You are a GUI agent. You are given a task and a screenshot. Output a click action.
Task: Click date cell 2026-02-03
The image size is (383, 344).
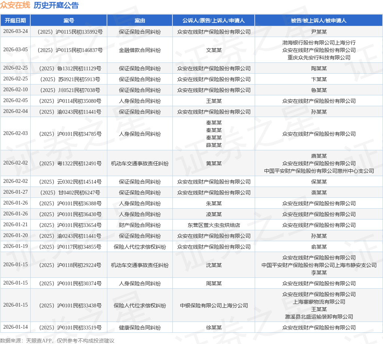tap(15, 133)
